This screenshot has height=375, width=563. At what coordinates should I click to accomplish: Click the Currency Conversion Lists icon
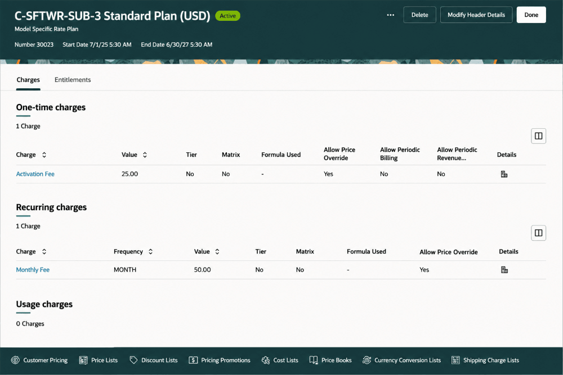point(367,360)
